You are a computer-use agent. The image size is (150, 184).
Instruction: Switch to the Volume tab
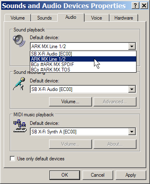[x=18, y=18]
